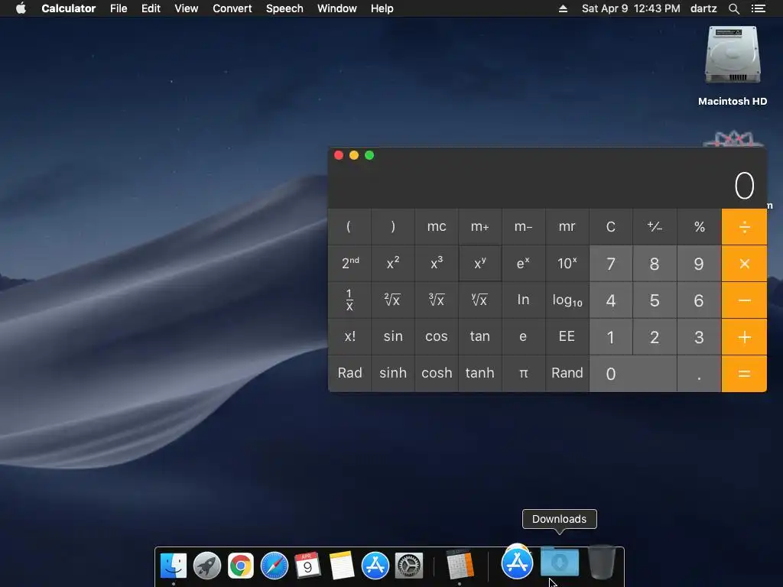Image resolution: width=783 pixels, height=587 pixels.
Task: Launch Launchpad rocket icon in the Dock
Action: click(x=206, y=566)
